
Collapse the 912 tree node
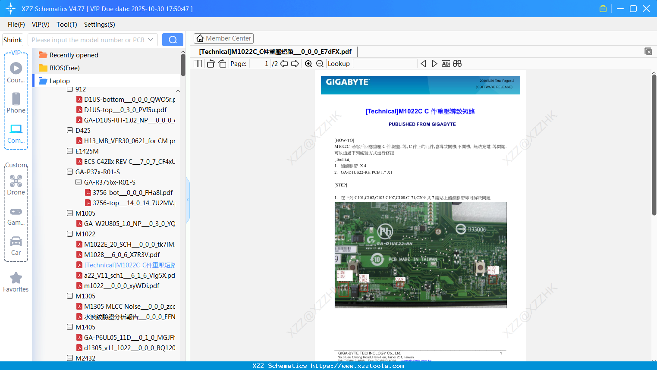coord(70,89)
